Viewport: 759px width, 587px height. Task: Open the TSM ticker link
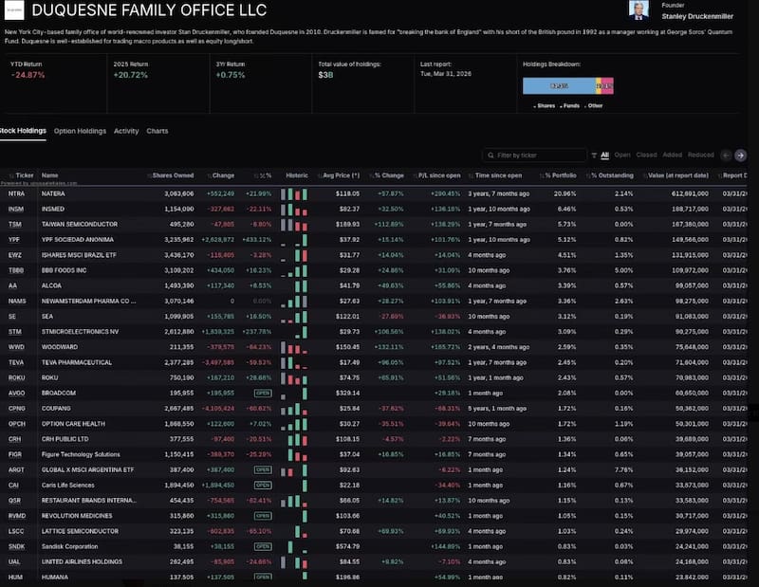click(15, 224)
